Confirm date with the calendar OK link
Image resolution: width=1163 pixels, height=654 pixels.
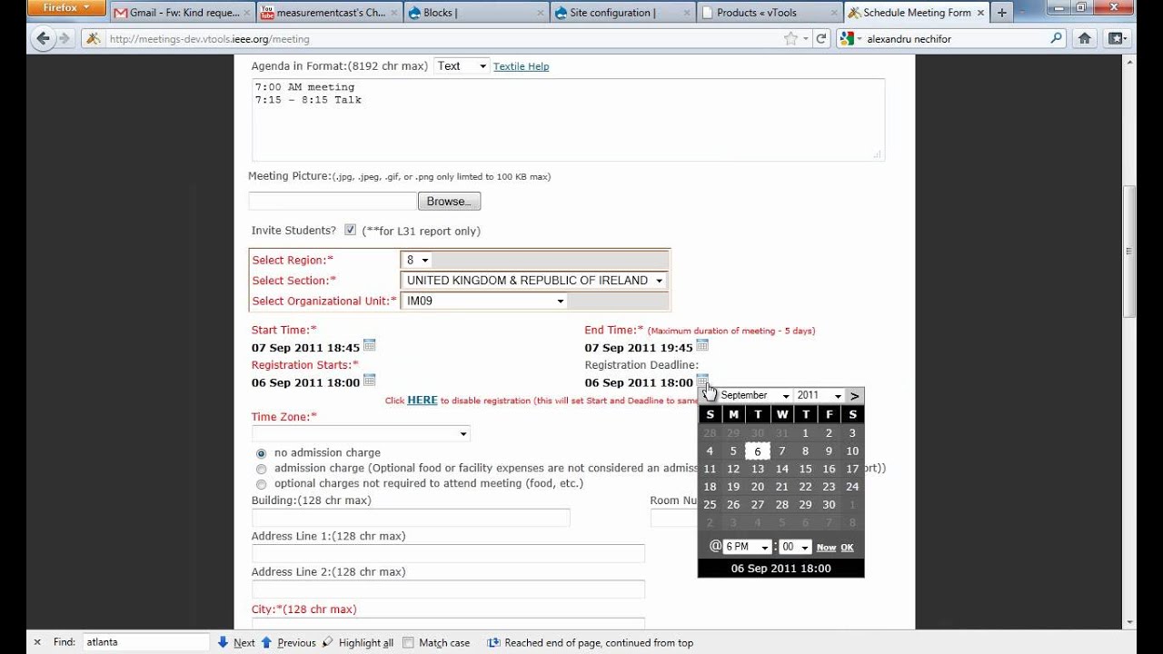847,548
